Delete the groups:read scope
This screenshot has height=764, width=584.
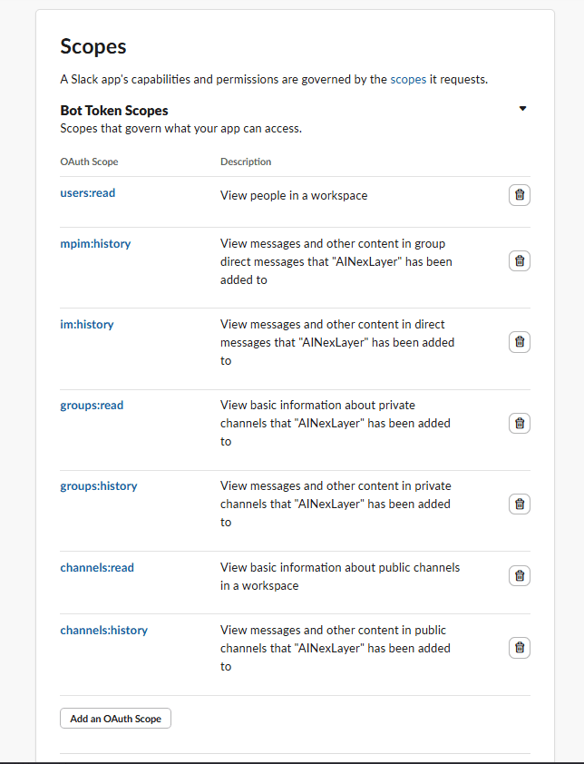pyautogui.click(x=519, y=423)
